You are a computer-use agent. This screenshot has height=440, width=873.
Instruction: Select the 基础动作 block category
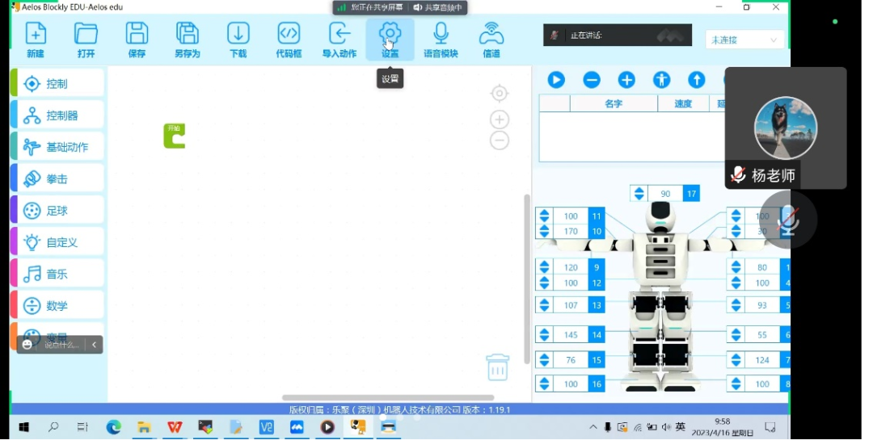(x=57, y=147)
